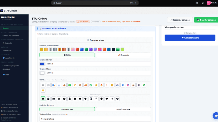Choose the colored shopping cart emoji icon
Image resolution: width=218 pixels, height=122 pixels.
click(48, 85)
